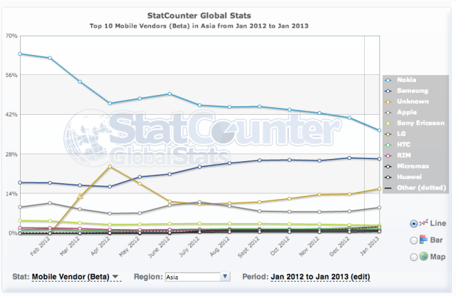Click the RIM legend color marker
The height and width of the screenshot is (296, 456).
pyautogui.click(x=388, y=155)
